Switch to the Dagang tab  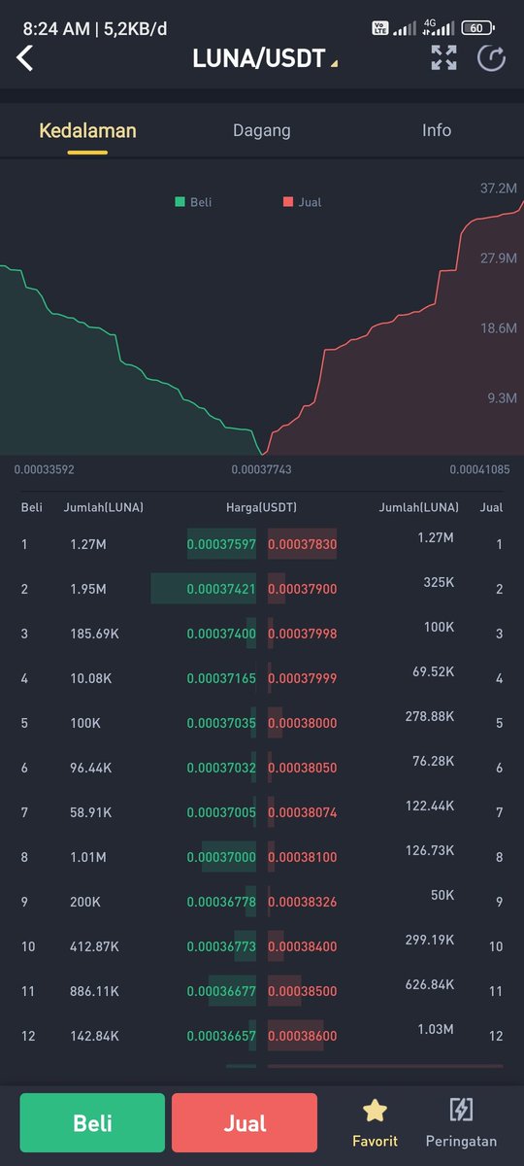[x=262, y=130]
